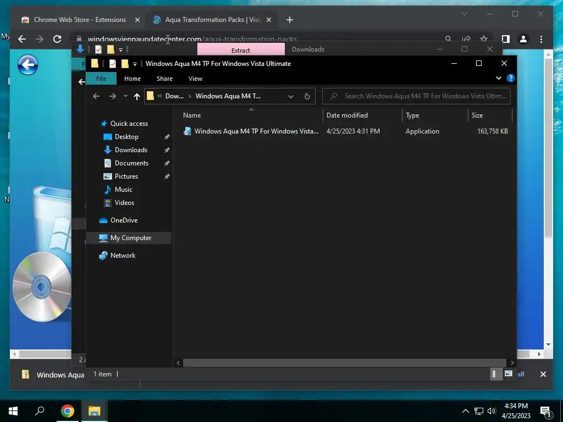Open the View ribbon tab

coord(195,79)
